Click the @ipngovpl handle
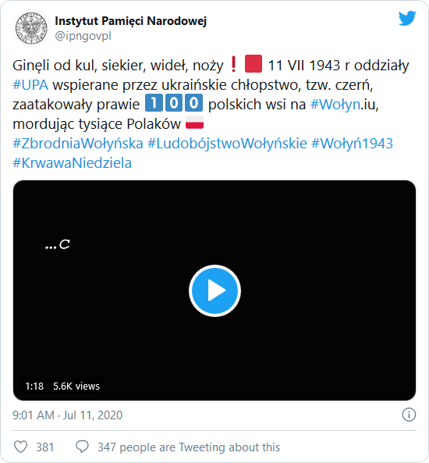The image size is (429, 463). (83, 36)
